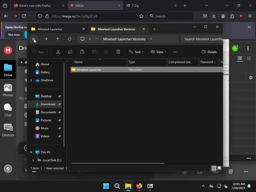Toggle the Details pane button
This screenshot has width=256, height=192.
[x=209, y=52]
